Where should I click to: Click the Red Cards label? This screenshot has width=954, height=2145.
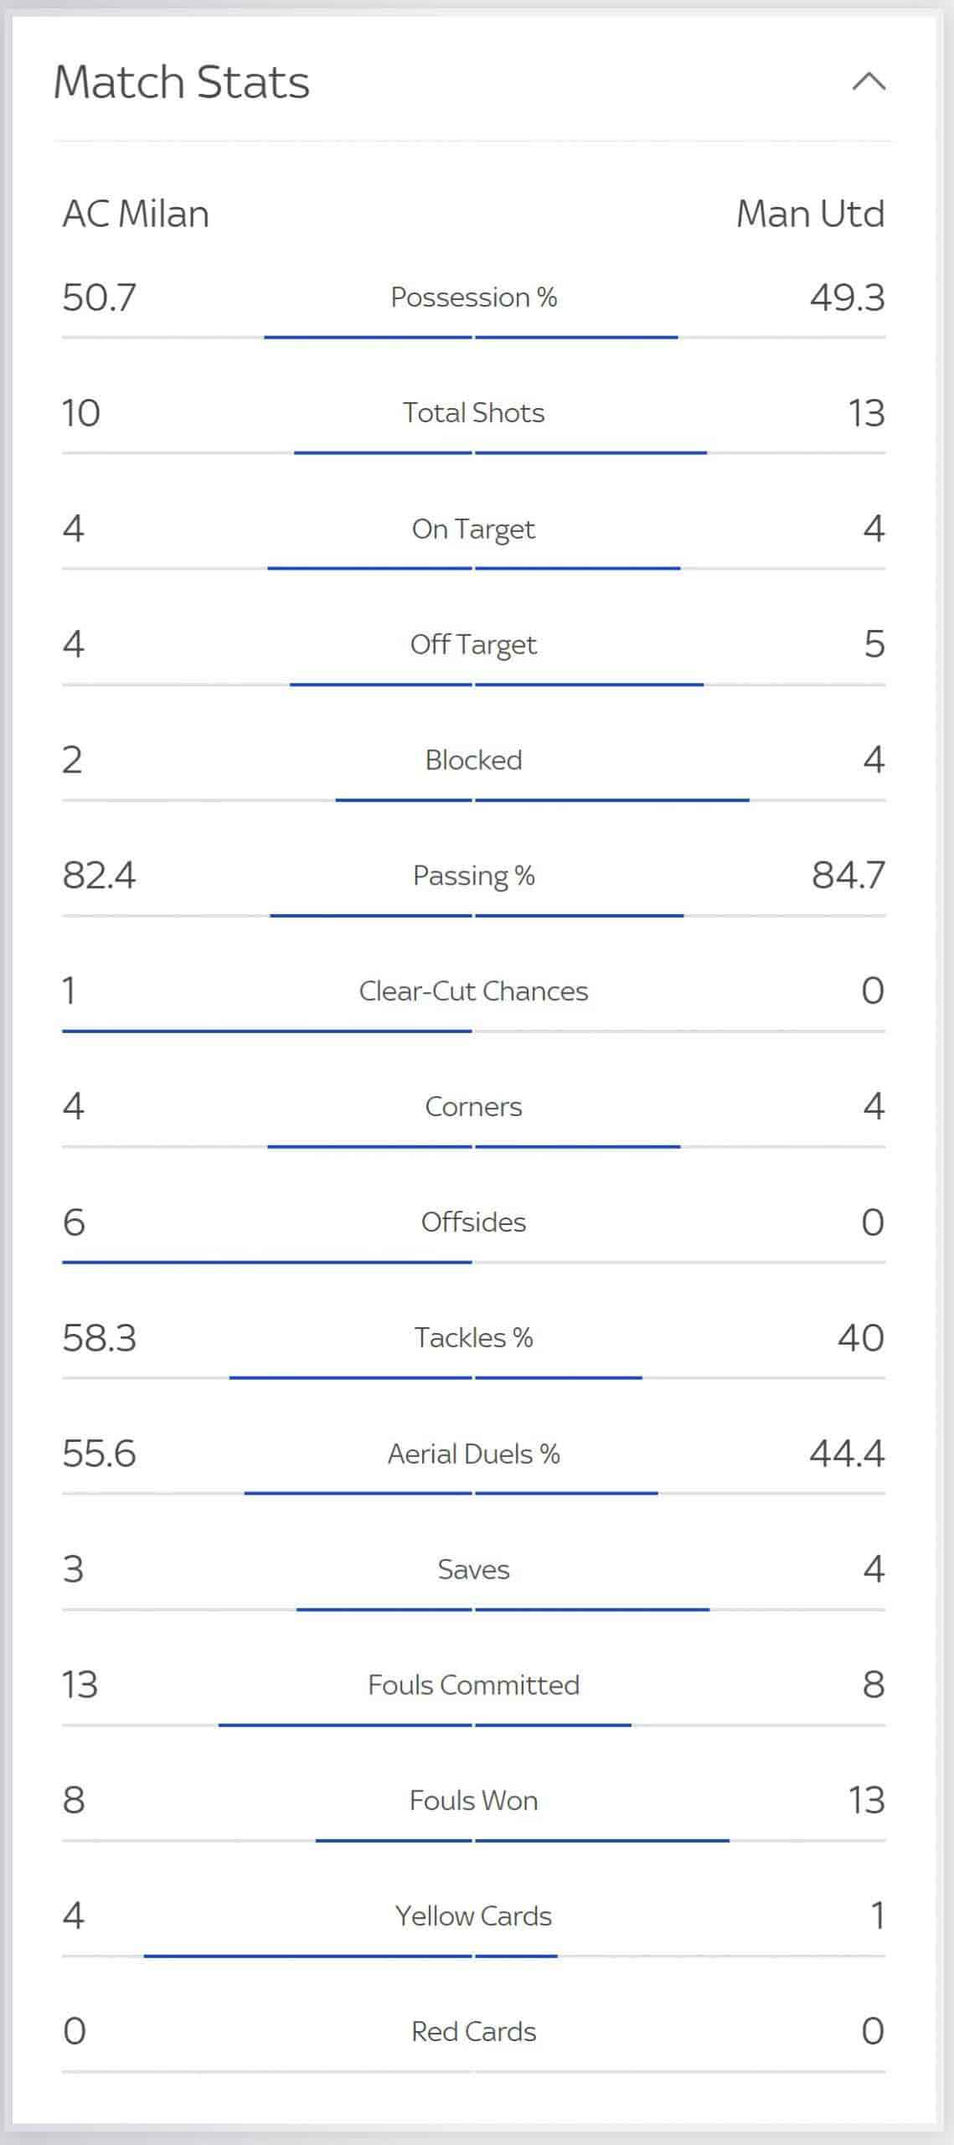(x=473, y=2032)
